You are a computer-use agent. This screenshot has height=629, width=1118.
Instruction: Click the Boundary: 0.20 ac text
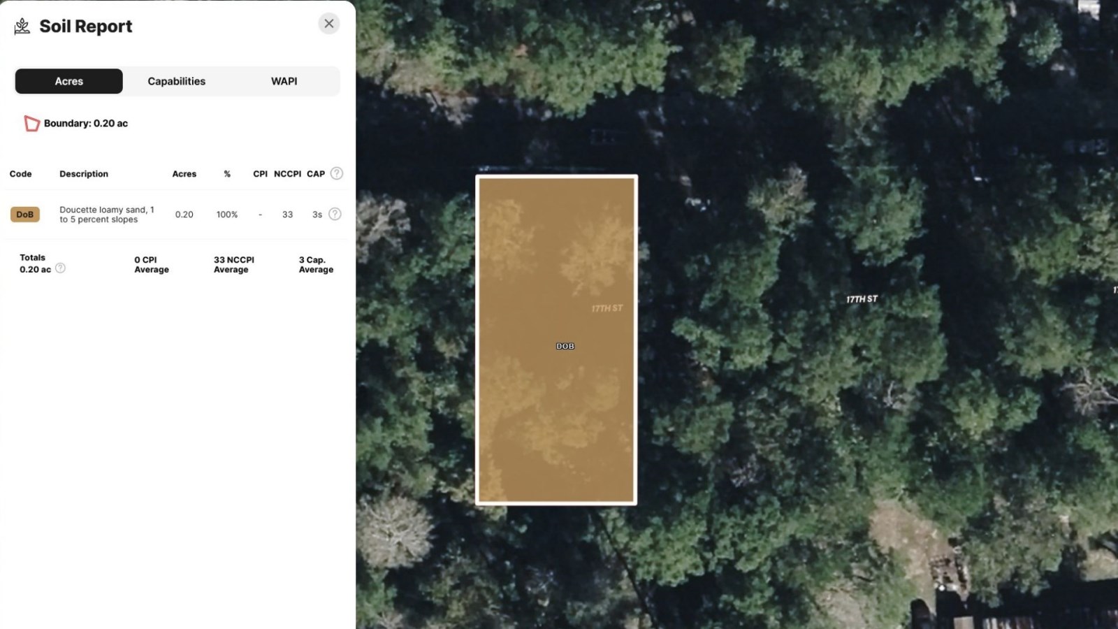[x=86, y=124]
